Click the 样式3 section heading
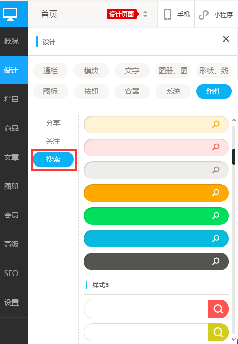Image resolution: width=238 pixels, height=344 pixels. point(100,285)
